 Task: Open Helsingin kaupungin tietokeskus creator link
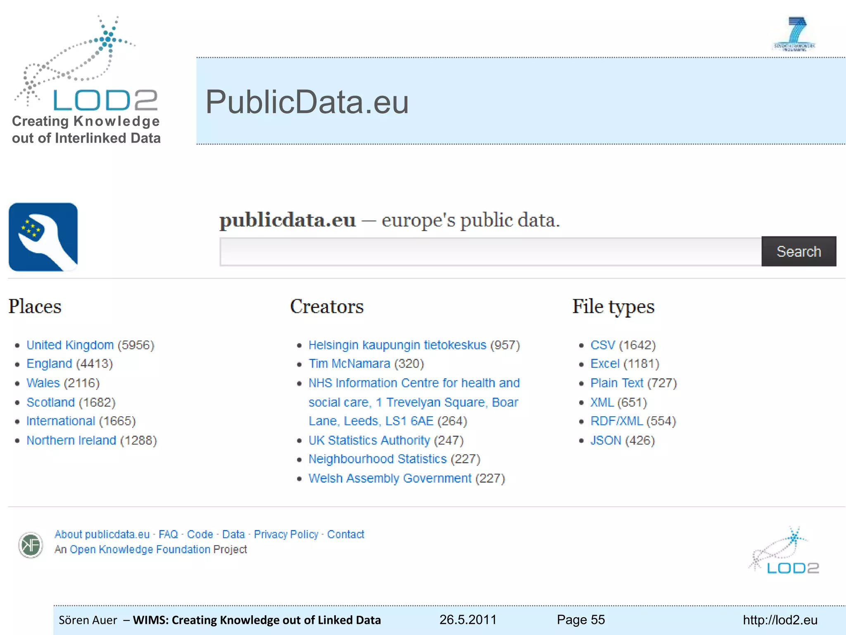[x=397, y=345]
